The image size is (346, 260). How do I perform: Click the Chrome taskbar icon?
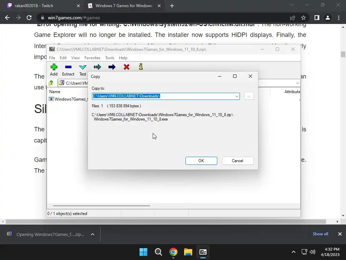pos(173,252)
